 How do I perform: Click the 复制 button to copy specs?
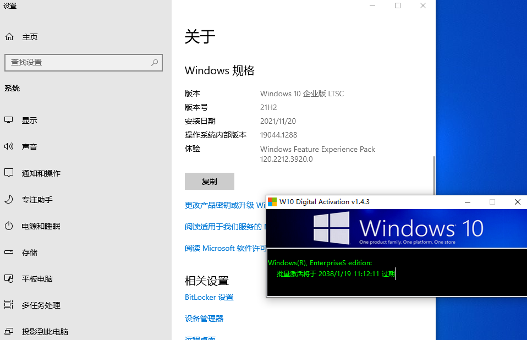[209, 181]
